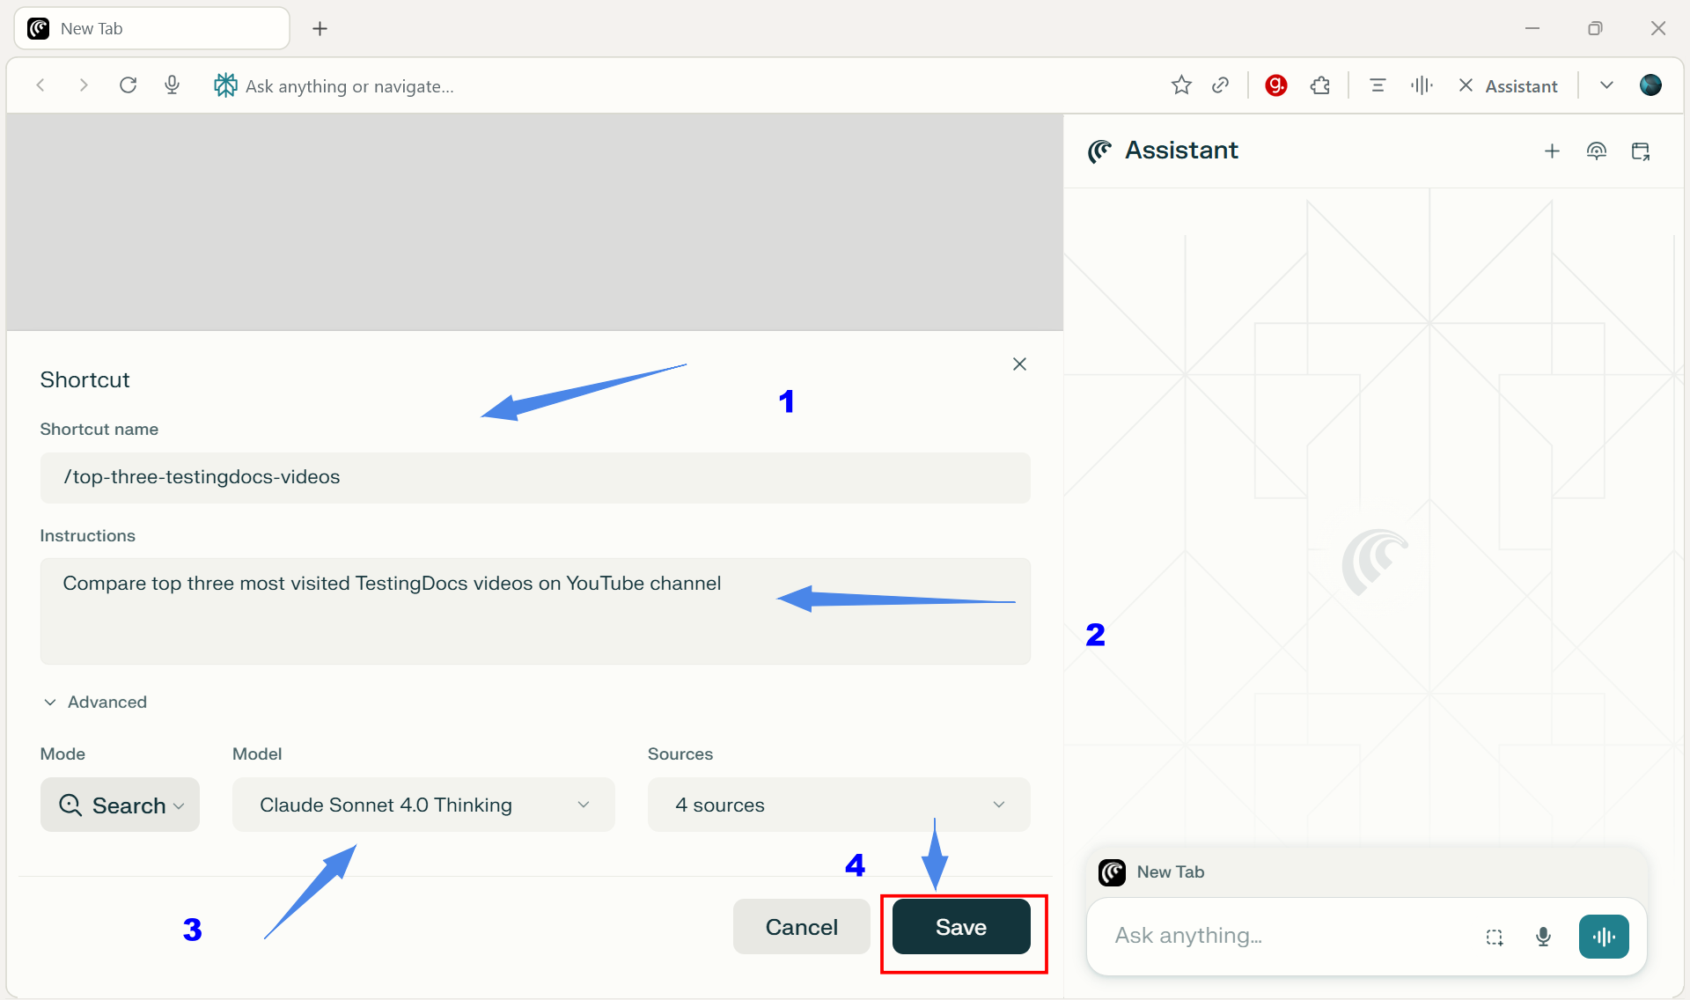
Task: Click the red Grammarly extension icon
Action: (x=1275, y=85)
